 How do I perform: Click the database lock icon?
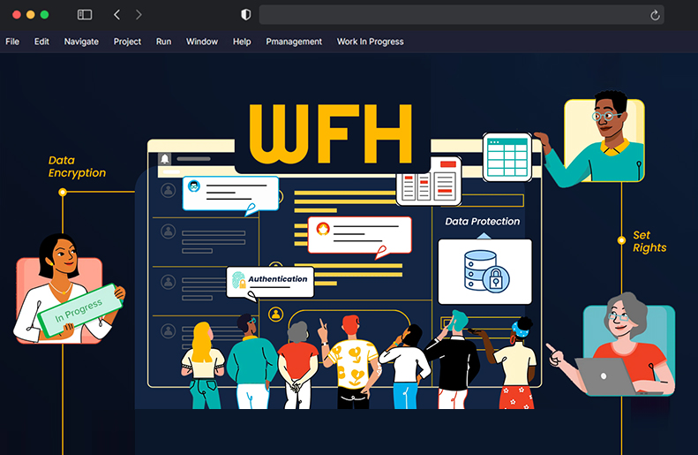coord(486,271)
